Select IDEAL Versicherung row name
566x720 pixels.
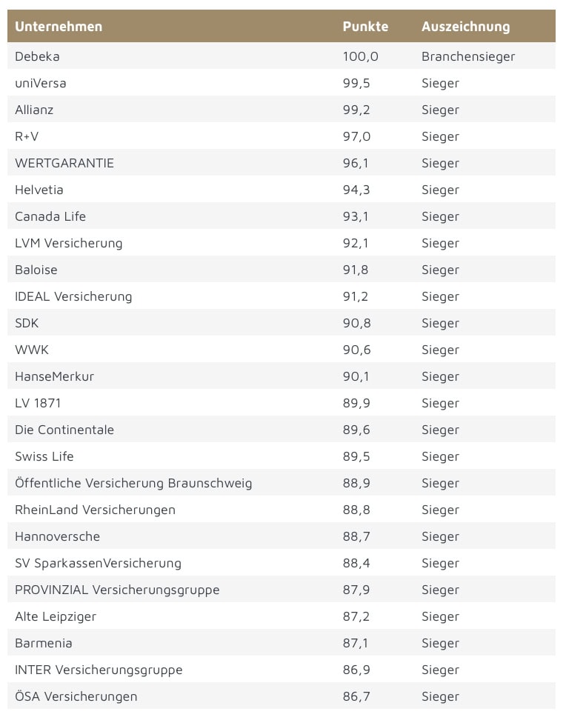[73, 296]
